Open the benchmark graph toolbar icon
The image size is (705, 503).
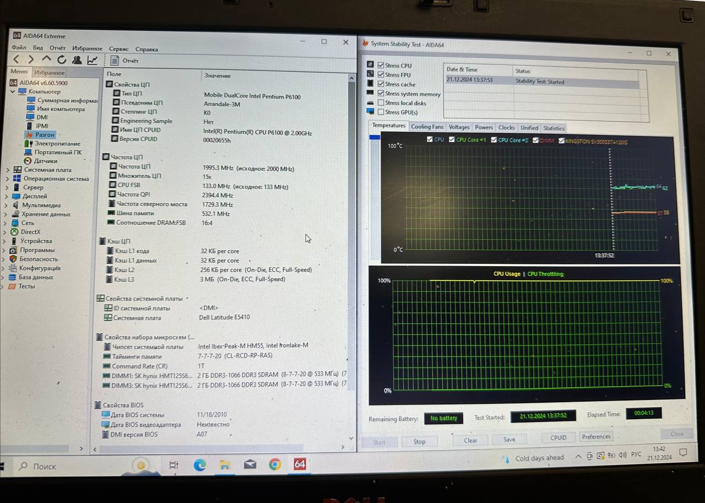coord(93,60)
